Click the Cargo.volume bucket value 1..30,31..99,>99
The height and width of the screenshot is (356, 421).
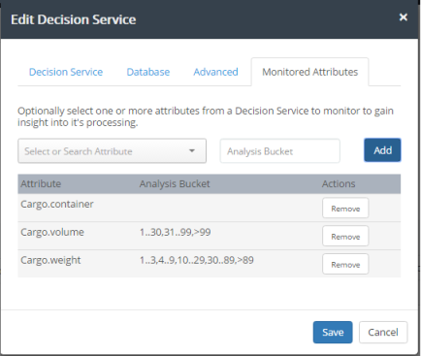(x=175, y=232)
